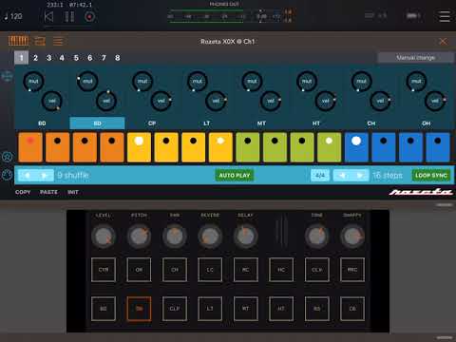Increase step count with right arrow
The height and width of the screenshot is (342, 456).
pos(360,175)
